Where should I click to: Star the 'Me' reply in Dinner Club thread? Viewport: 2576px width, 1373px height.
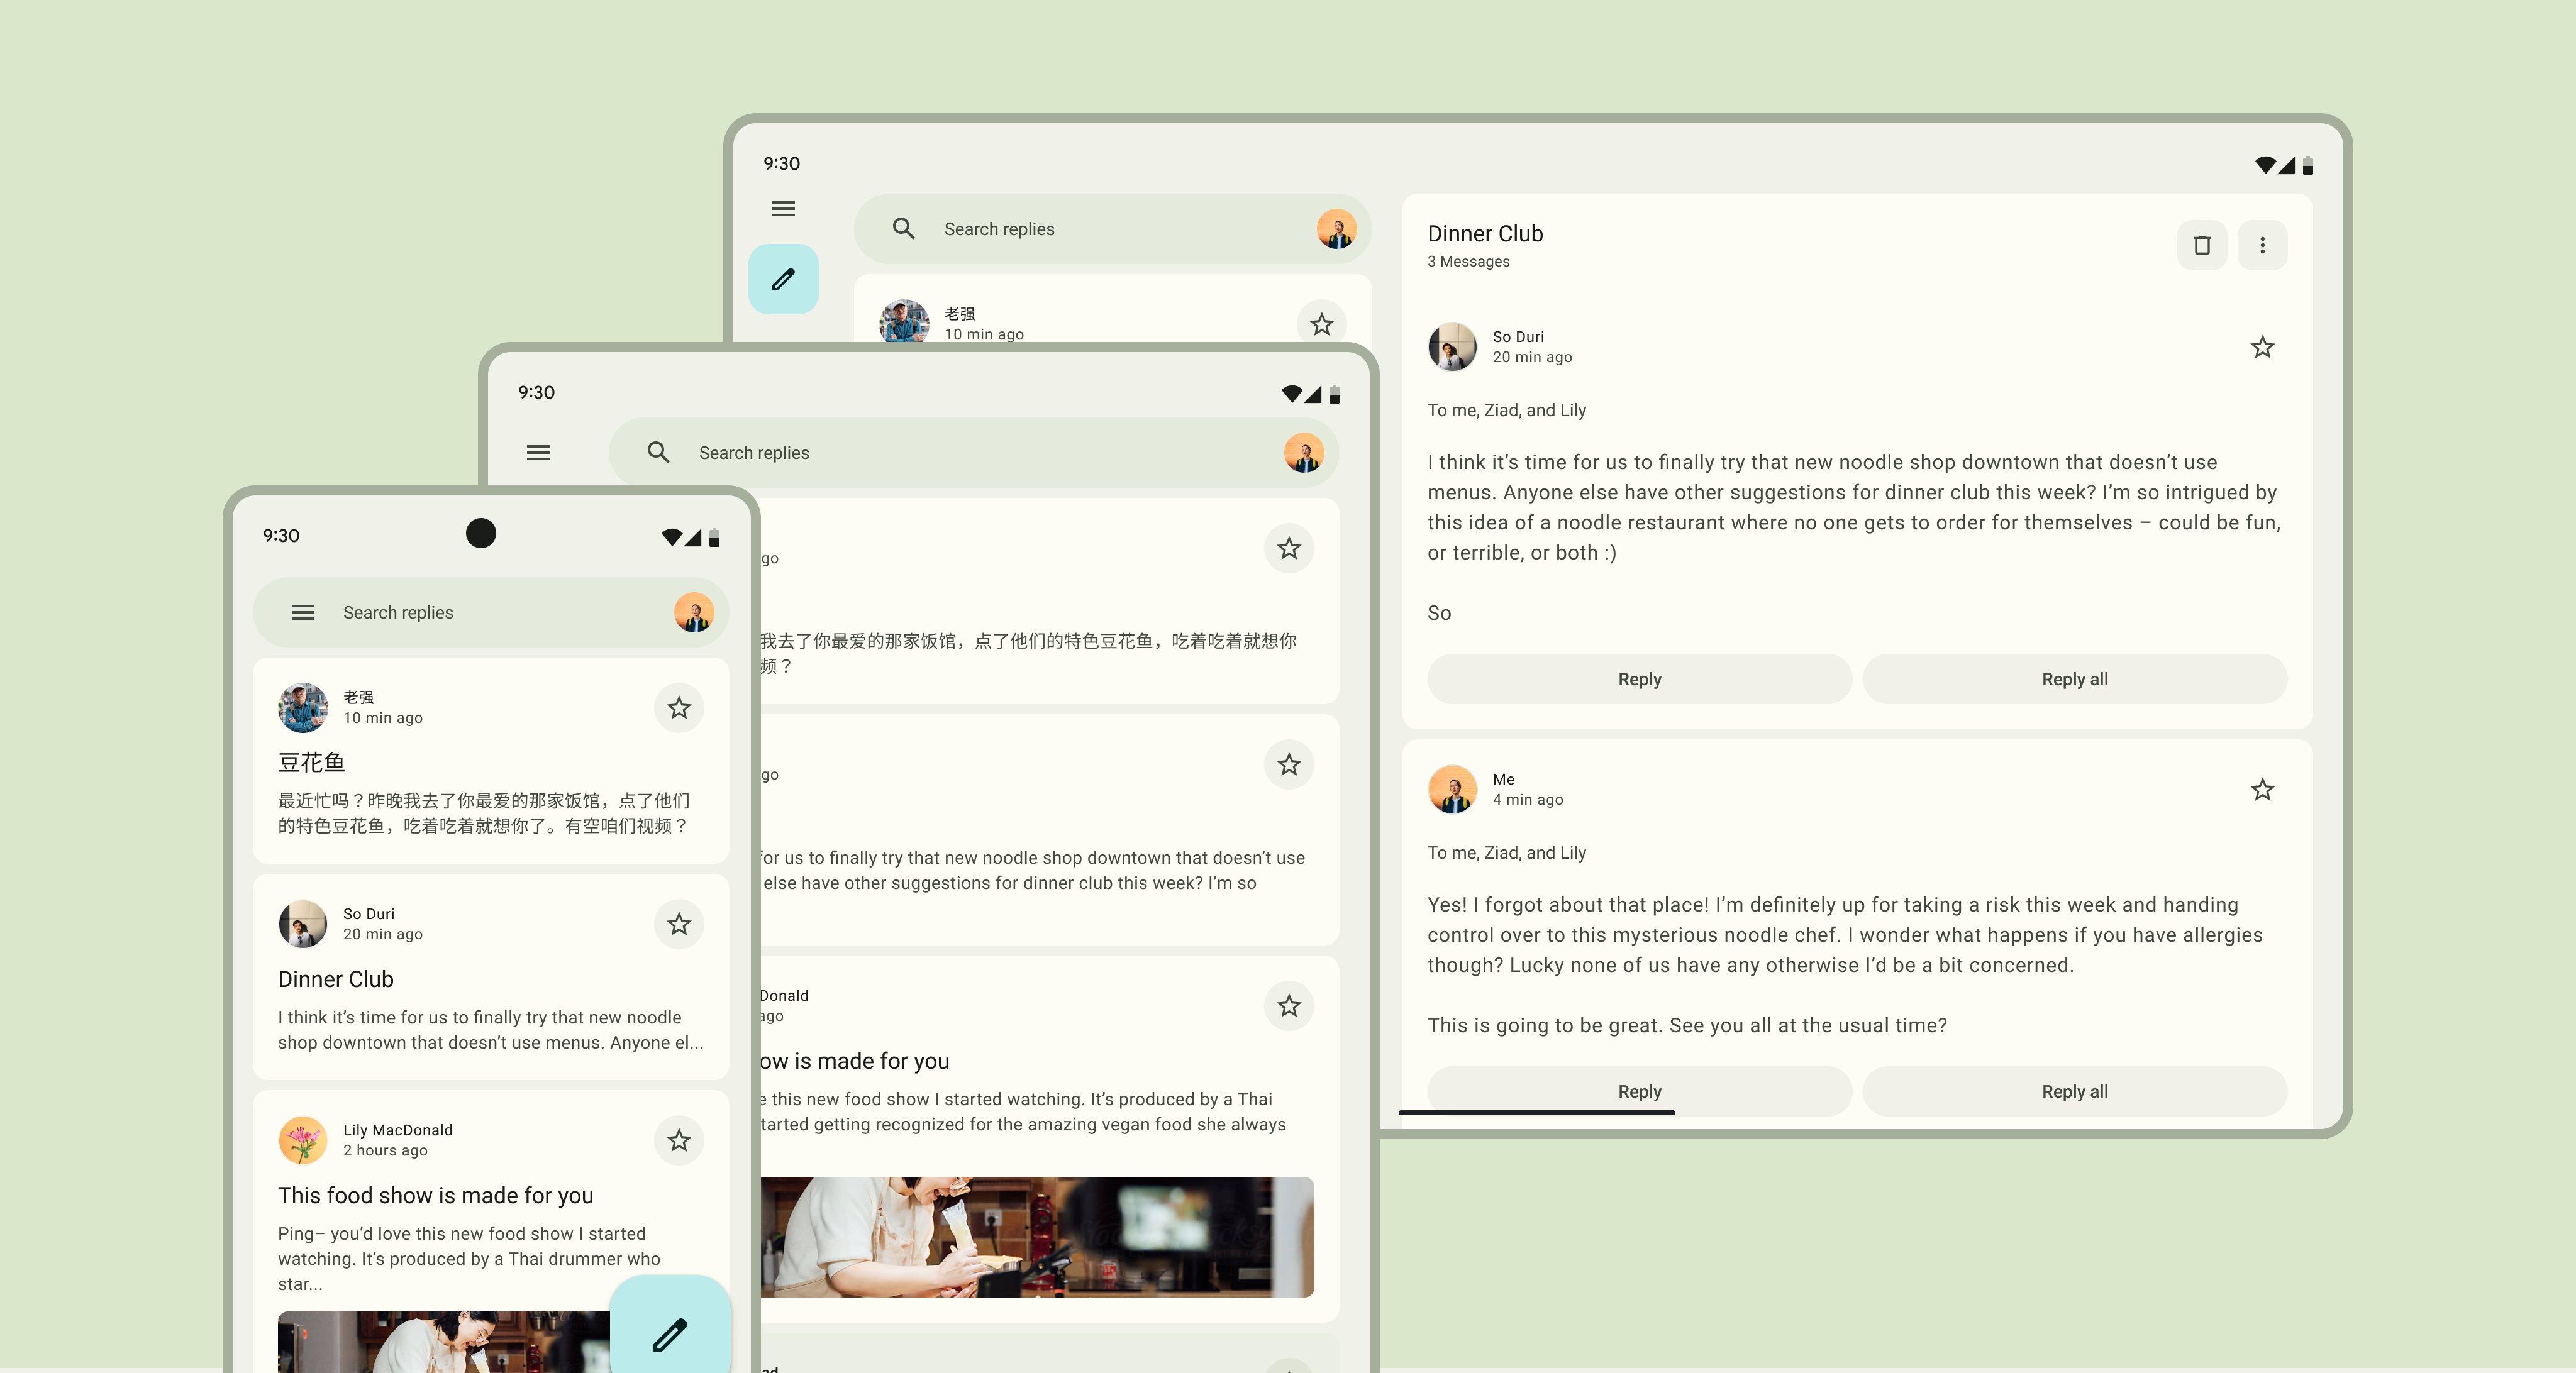click(2262, 790)
